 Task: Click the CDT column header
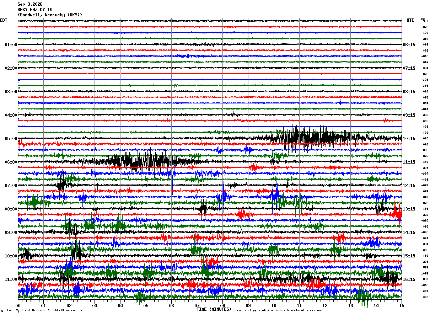(x=4, y=20)
